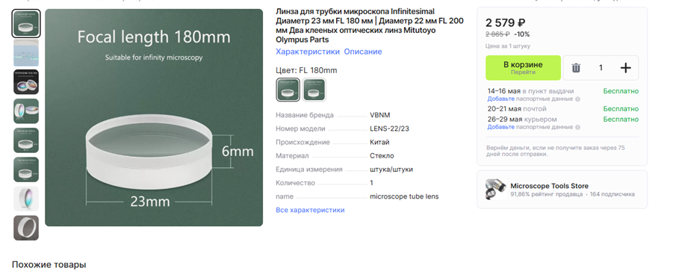Select the FL 180mm color swatch
The image size is (676, 277).
pos(288,89)
